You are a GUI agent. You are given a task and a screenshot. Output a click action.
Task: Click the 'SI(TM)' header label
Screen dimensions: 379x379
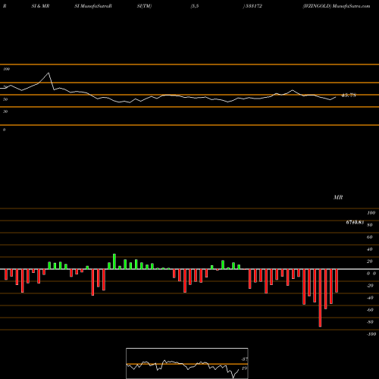pos(144,6)
